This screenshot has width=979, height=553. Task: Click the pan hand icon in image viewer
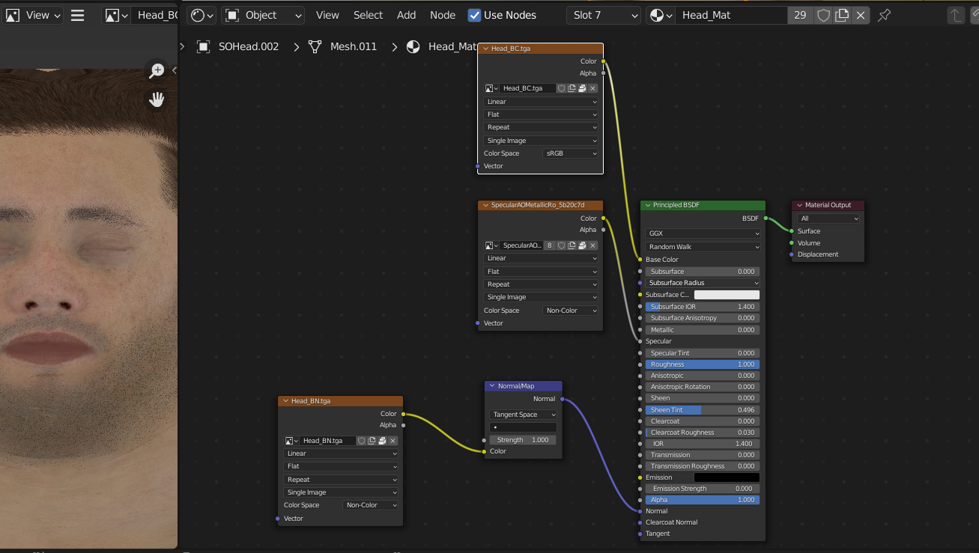pos(157,99)
